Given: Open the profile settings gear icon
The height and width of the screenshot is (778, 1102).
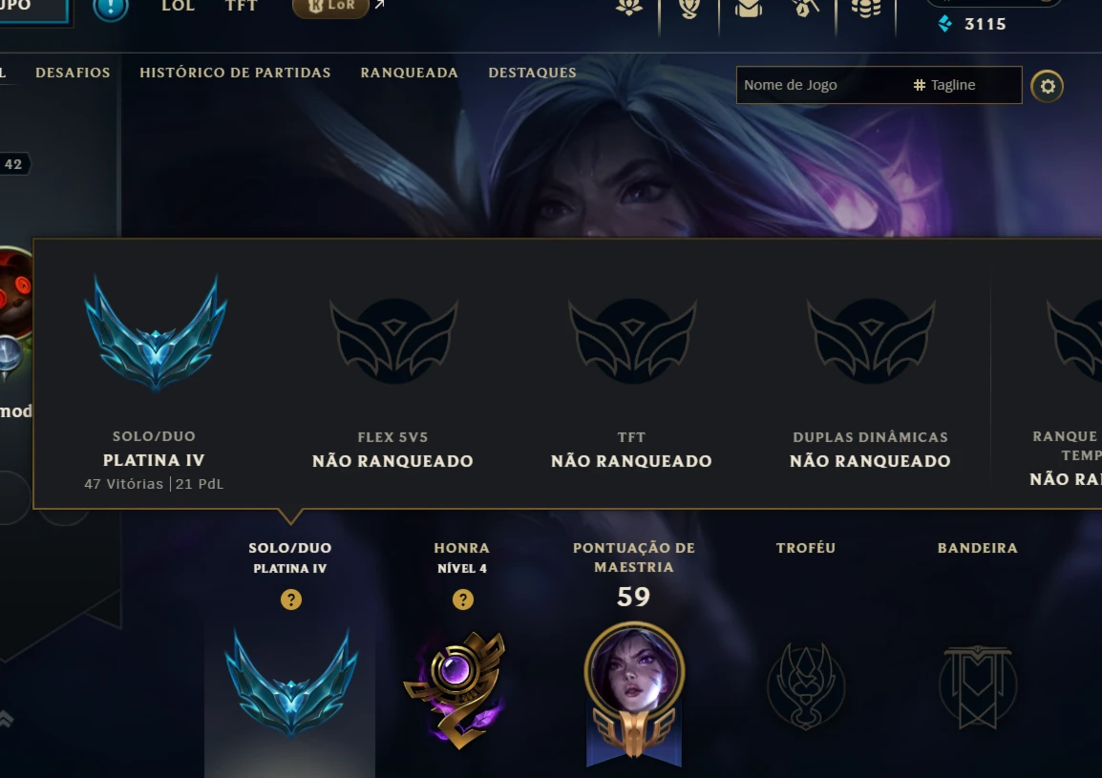Looking at the screenshot, I should [x=1048, y=87].
